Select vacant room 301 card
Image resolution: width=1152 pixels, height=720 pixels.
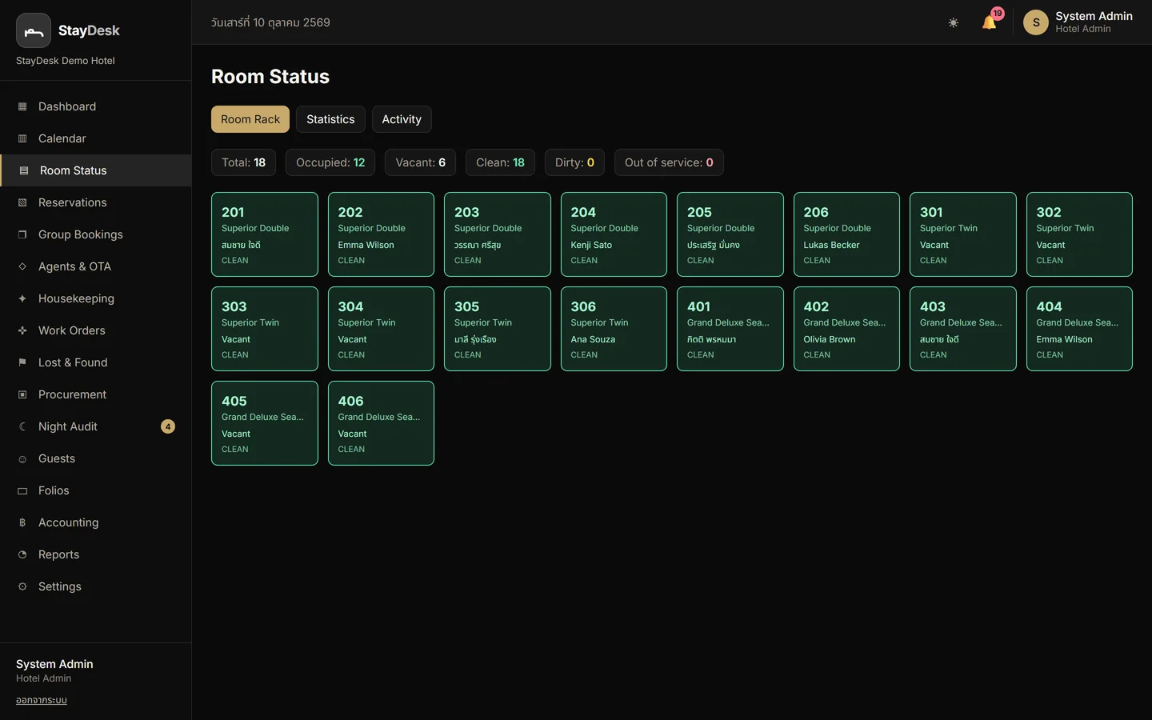pos(963,234)
